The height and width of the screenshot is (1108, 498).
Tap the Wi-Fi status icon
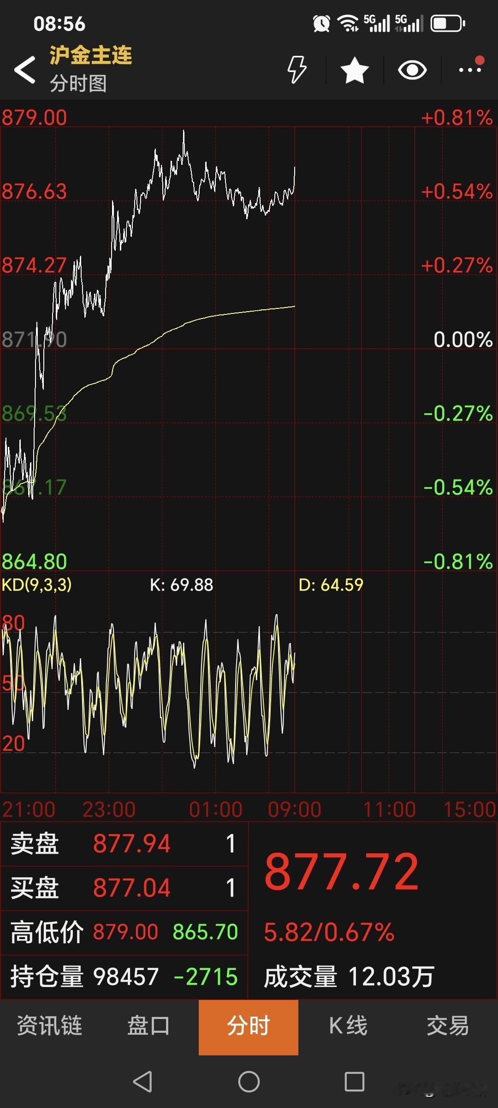[348, 24]
